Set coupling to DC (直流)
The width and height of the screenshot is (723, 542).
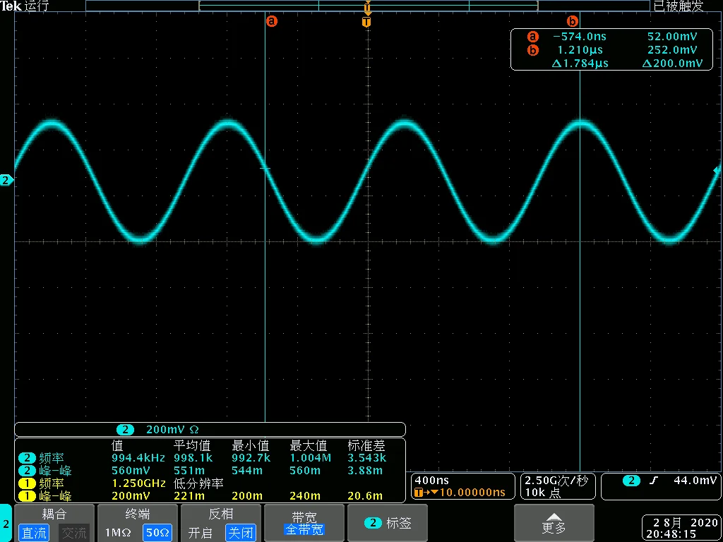tap(33, 533)
